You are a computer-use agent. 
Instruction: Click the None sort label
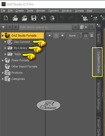click(x=72, y=36)
